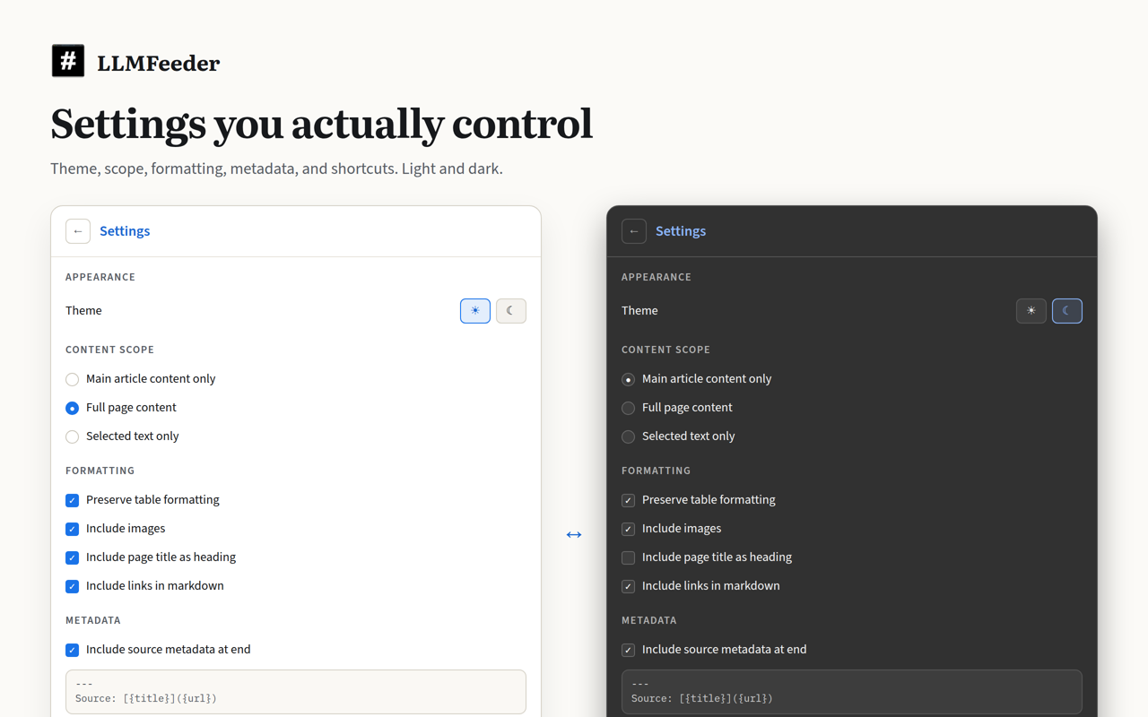Toggle Include source metadata at end, light panel
Screen dimensions: 1148x717
point(72,650)
